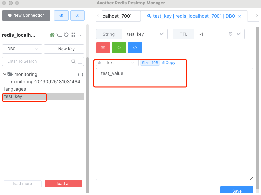Confirm key rename with the checkmark icon
The width and height of the screenshot is (261, 195).
(x=162, y=34)
